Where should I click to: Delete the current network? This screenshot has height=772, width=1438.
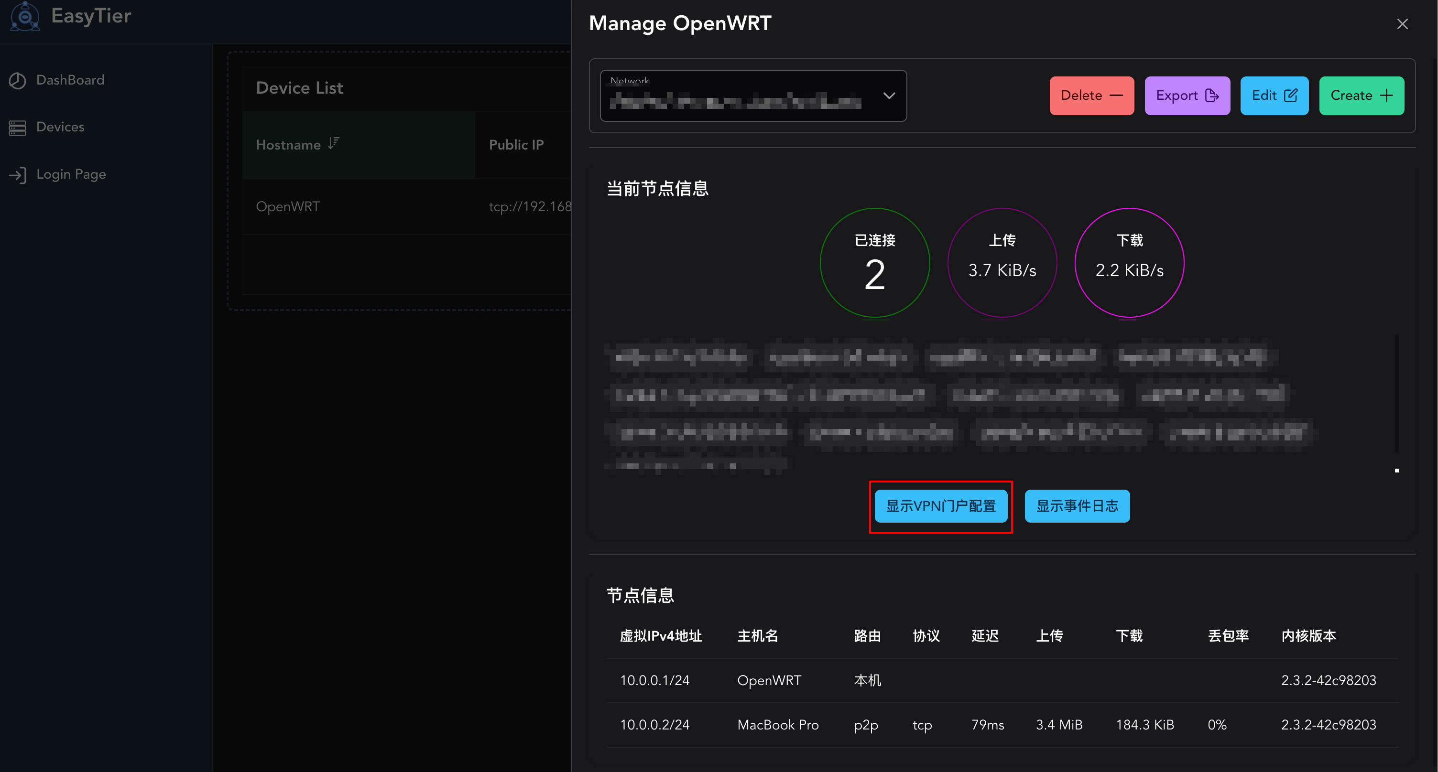click(1091, 96)
